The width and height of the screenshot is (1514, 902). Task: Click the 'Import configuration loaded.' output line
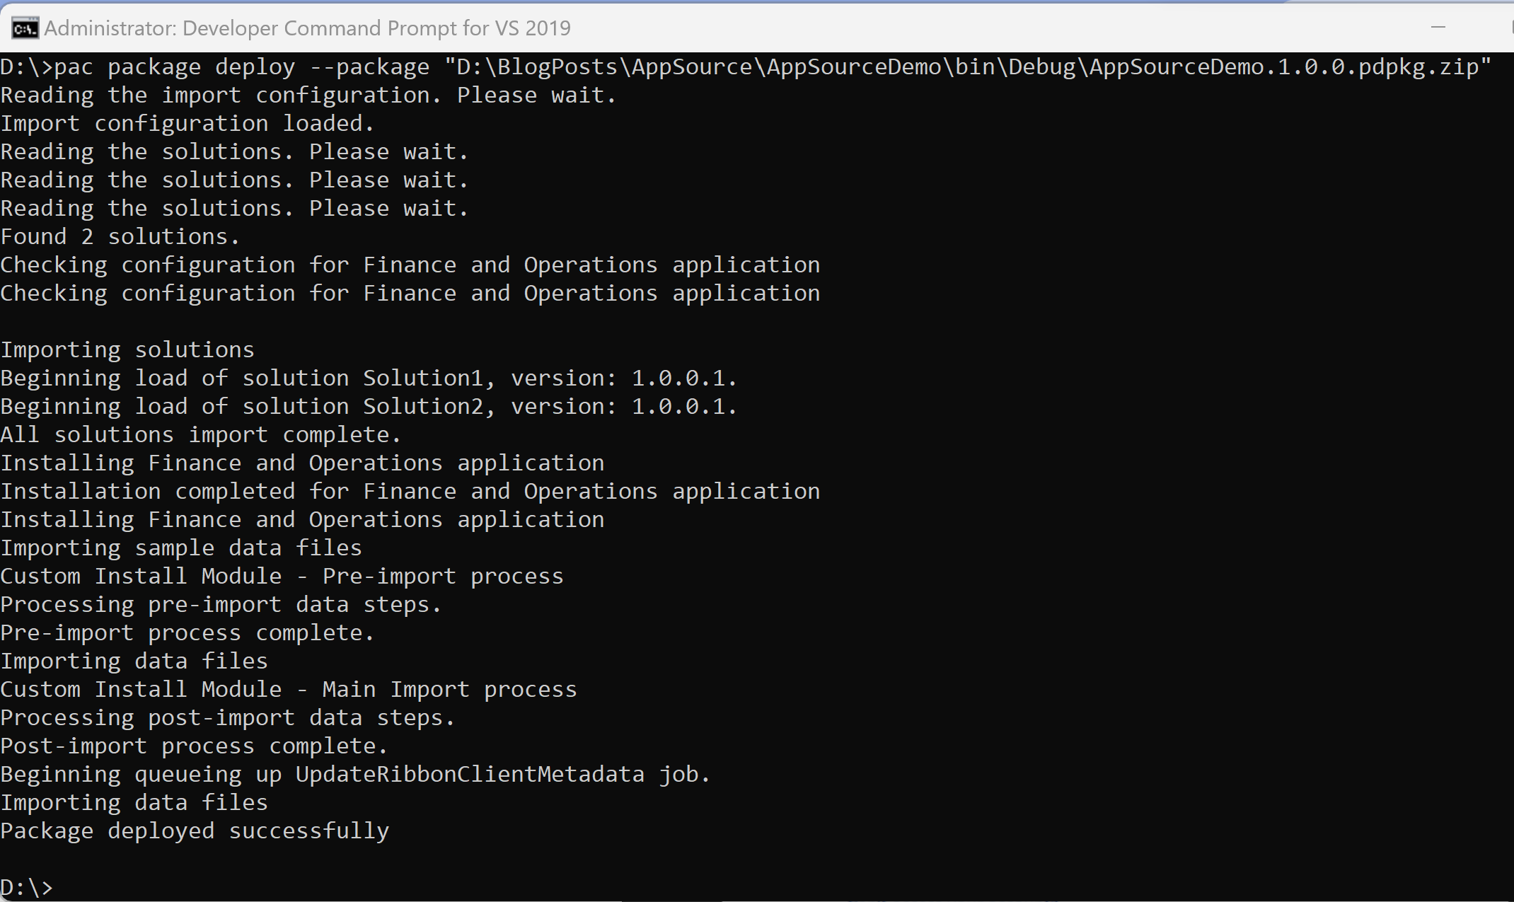pos(187,124)
